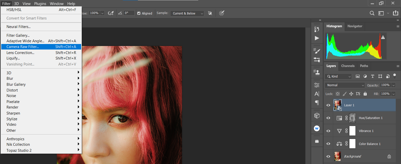The image size is (401, 164).
Task: Toggle layer filtering on/off switch
Action: 394,76
